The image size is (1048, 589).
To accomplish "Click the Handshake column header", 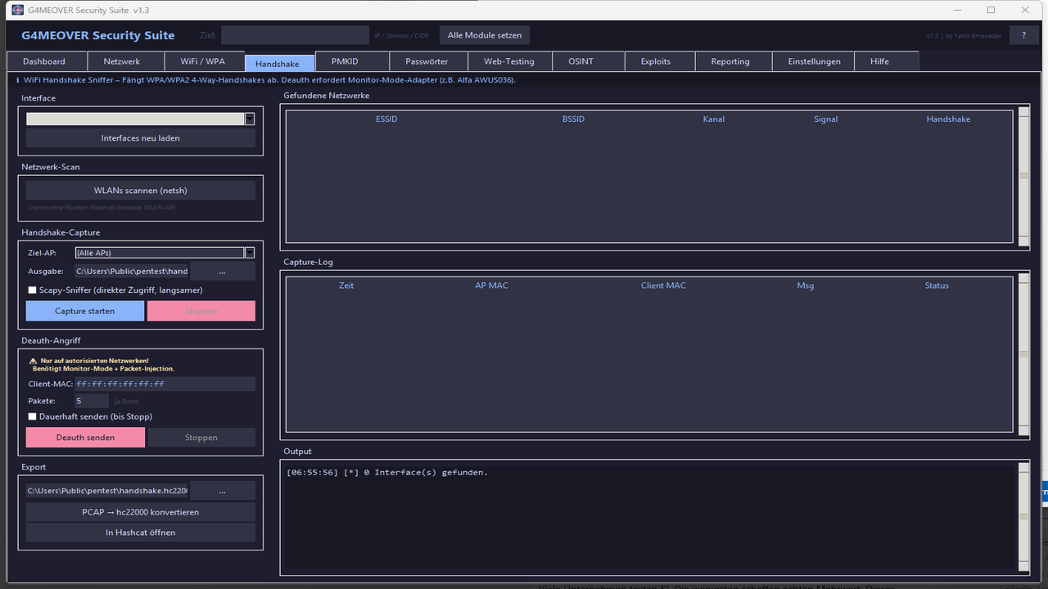I will coord(948,119).
